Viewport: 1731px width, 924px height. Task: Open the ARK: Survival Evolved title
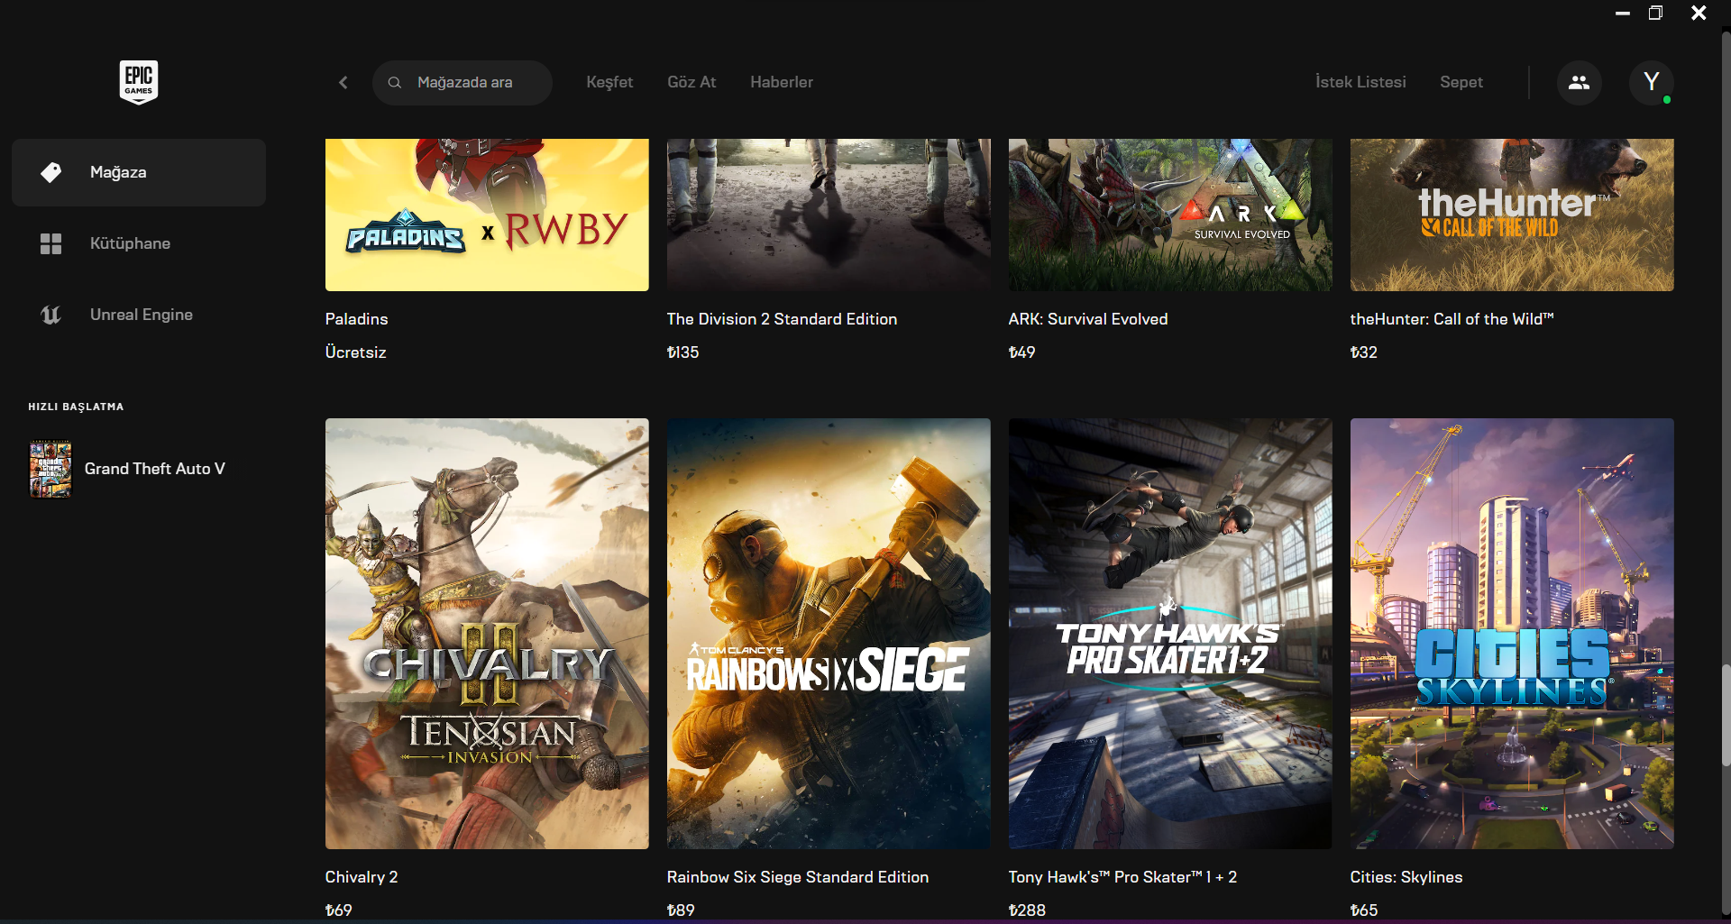coord(1088,319)
